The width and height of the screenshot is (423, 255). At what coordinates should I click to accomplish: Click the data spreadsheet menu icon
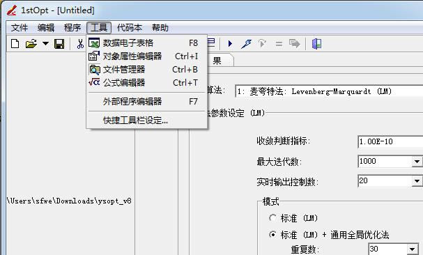click(x=94, y=43)
